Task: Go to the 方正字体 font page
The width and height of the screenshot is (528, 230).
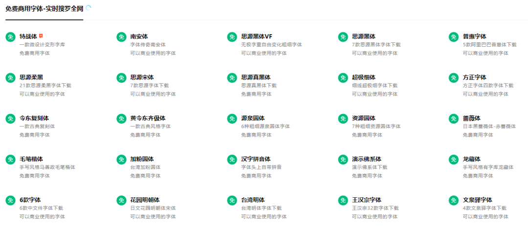Action: coord(474,77)
